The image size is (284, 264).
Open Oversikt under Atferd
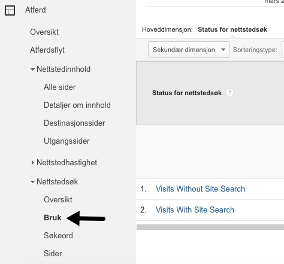(44, 32)
